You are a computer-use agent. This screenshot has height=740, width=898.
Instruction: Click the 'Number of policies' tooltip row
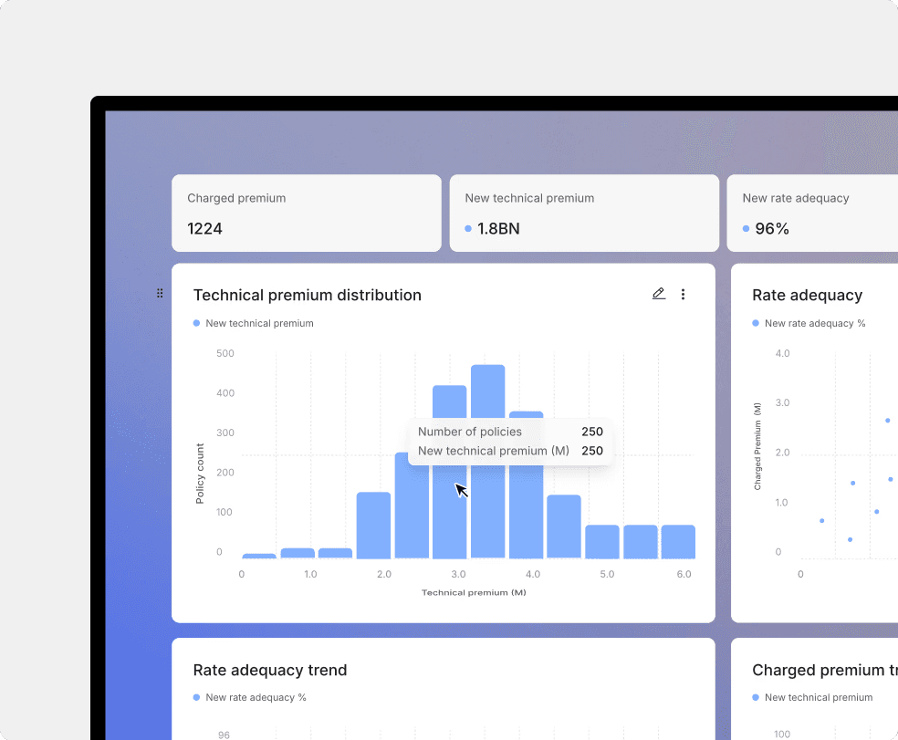click(x=510, y=432)
